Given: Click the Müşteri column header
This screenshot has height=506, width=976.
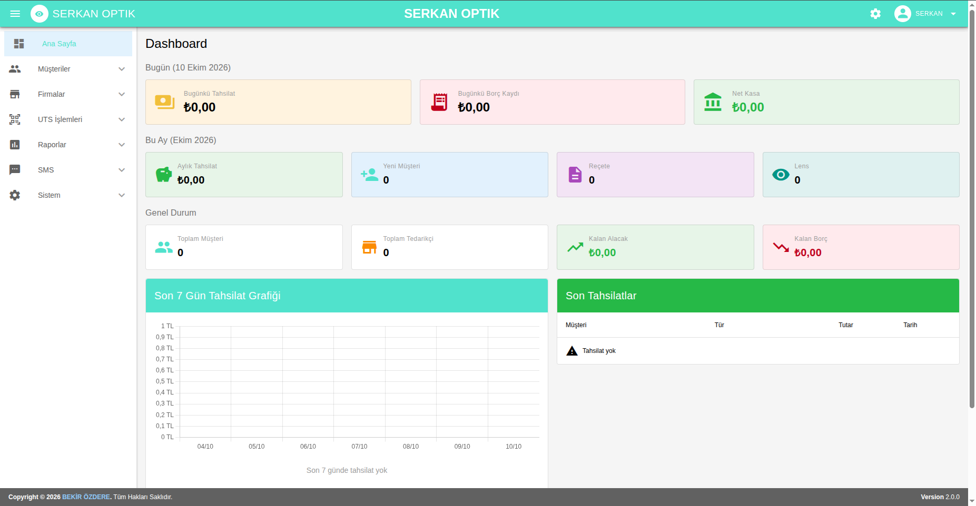Looking at the screenshot, I should pyautogui.click(x=576, y=325).
